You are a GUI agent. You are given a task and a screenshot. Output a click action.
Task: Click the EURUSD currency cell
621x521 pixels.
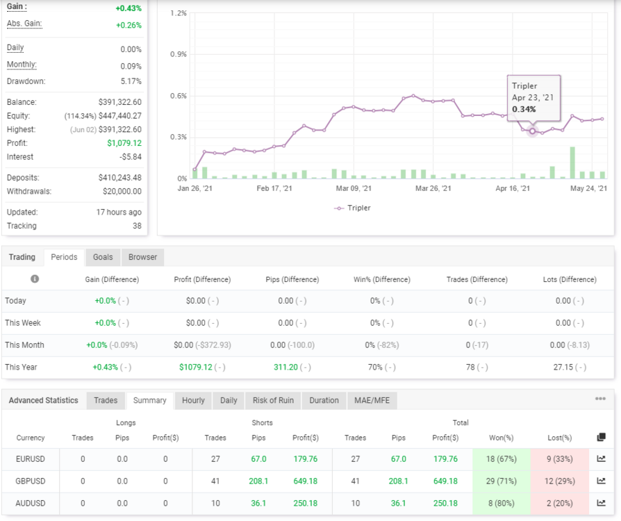[31, 459]
